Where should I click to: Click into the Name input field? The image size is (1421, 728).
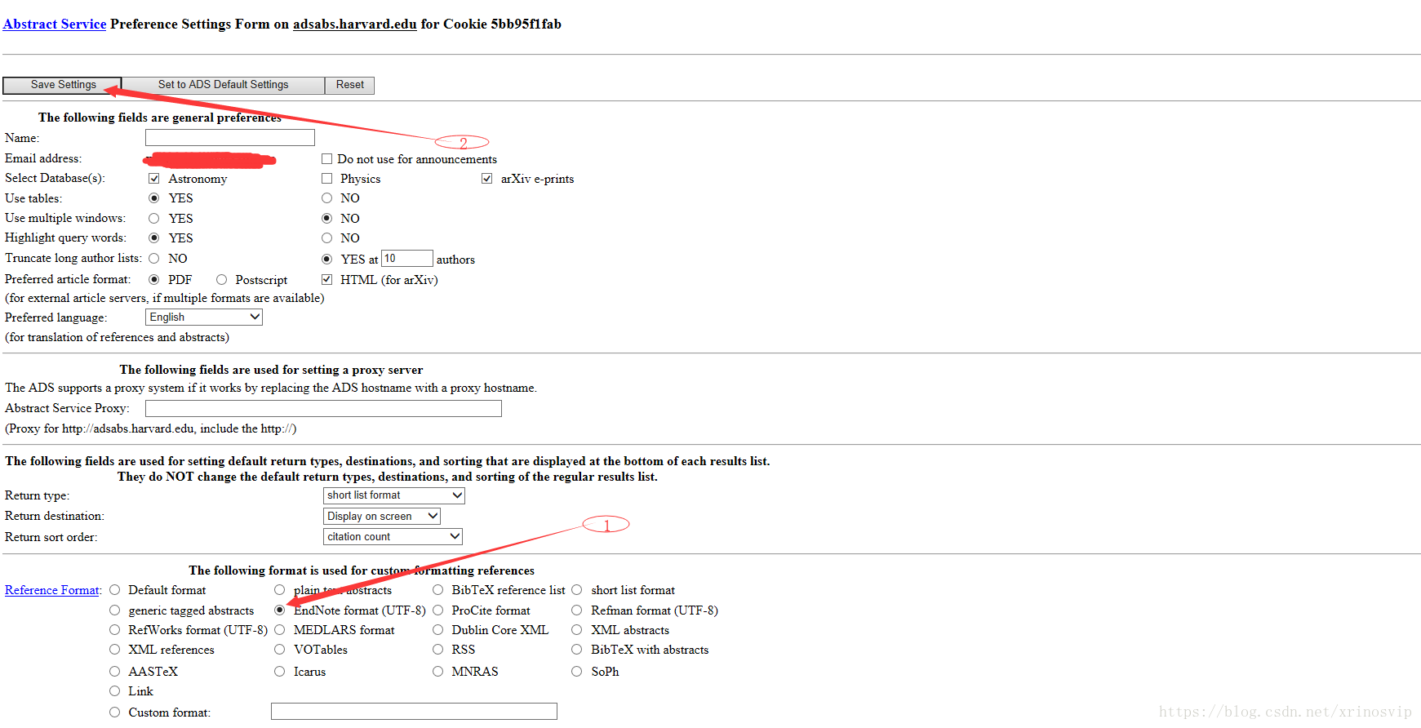230,138
